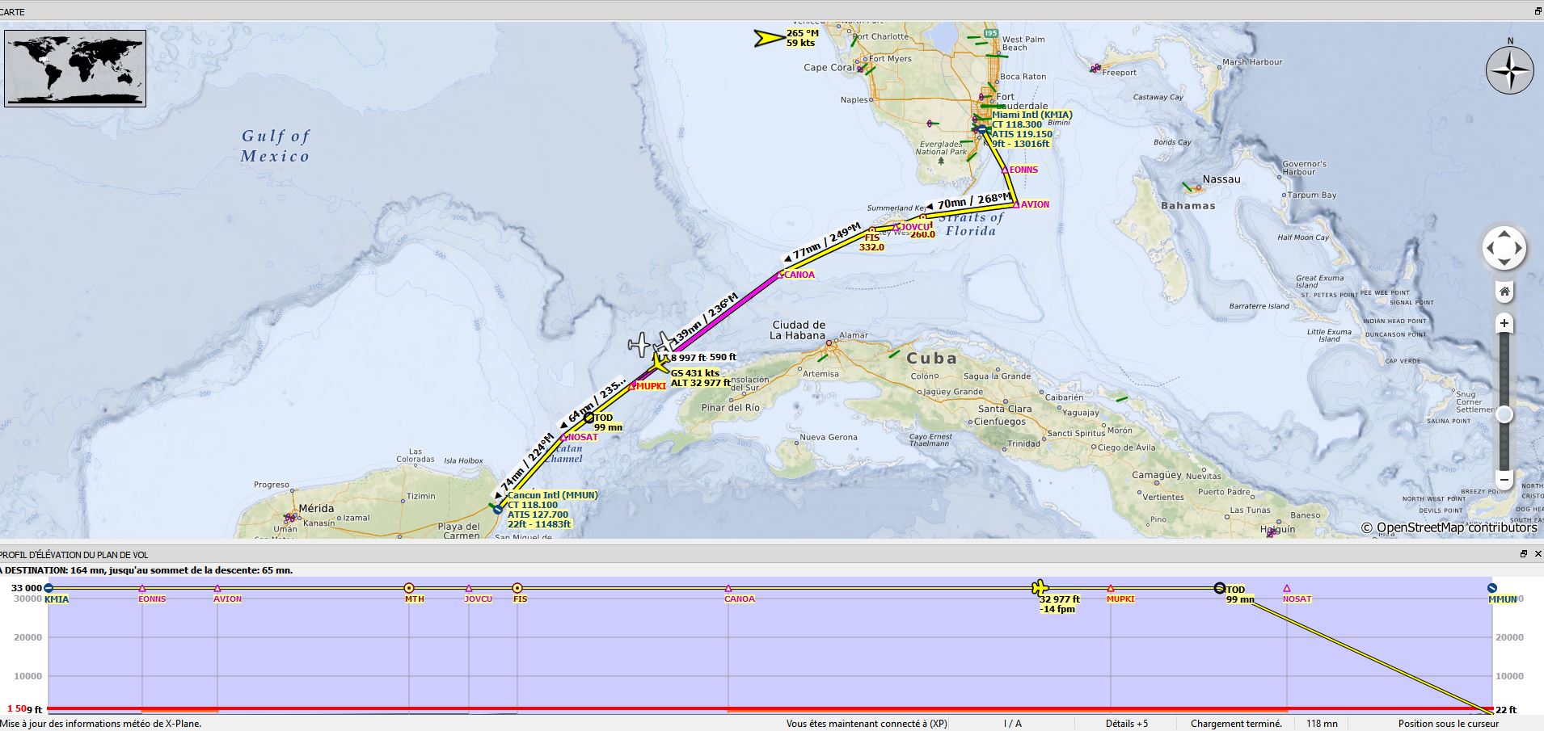Click the TOD marker in elevation profile

[1219, 588]
